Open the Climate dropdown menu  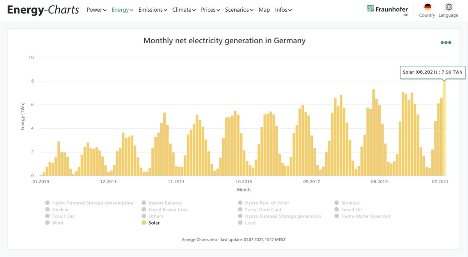(x=184, y=9)
